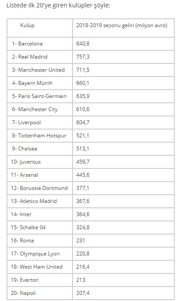176x301 pixels.
Task: Select the 213 Everton revenue value
Action: pyautogui.click(x=80, y=280)
